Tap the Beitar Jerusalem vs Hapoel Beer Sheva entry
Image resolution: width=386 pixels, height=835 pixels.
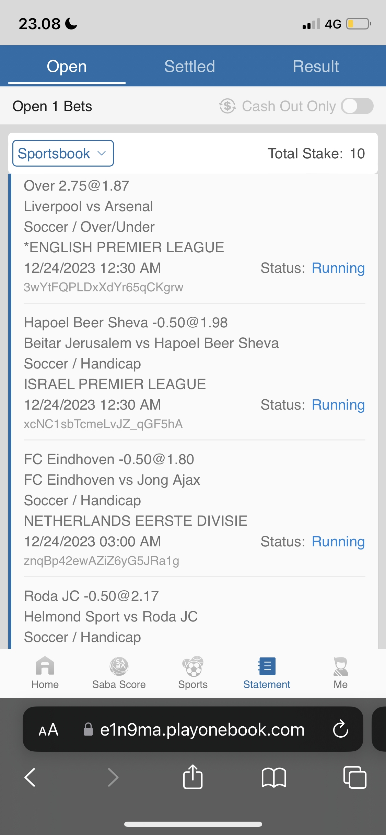151,343
